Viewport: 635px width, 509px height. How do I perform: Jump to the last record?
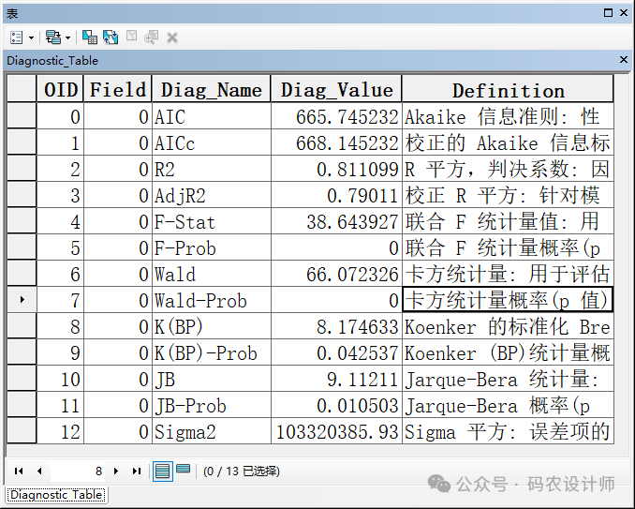[137, 471]
